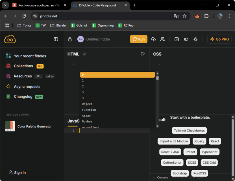Pick the TypeScript boilerplate
This screenshot has height=181, width=235.
pyautogui.click(x=209, y=152)
